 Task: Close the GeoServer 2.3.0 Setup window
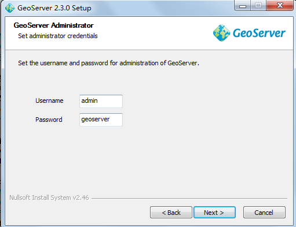[280, 5]
